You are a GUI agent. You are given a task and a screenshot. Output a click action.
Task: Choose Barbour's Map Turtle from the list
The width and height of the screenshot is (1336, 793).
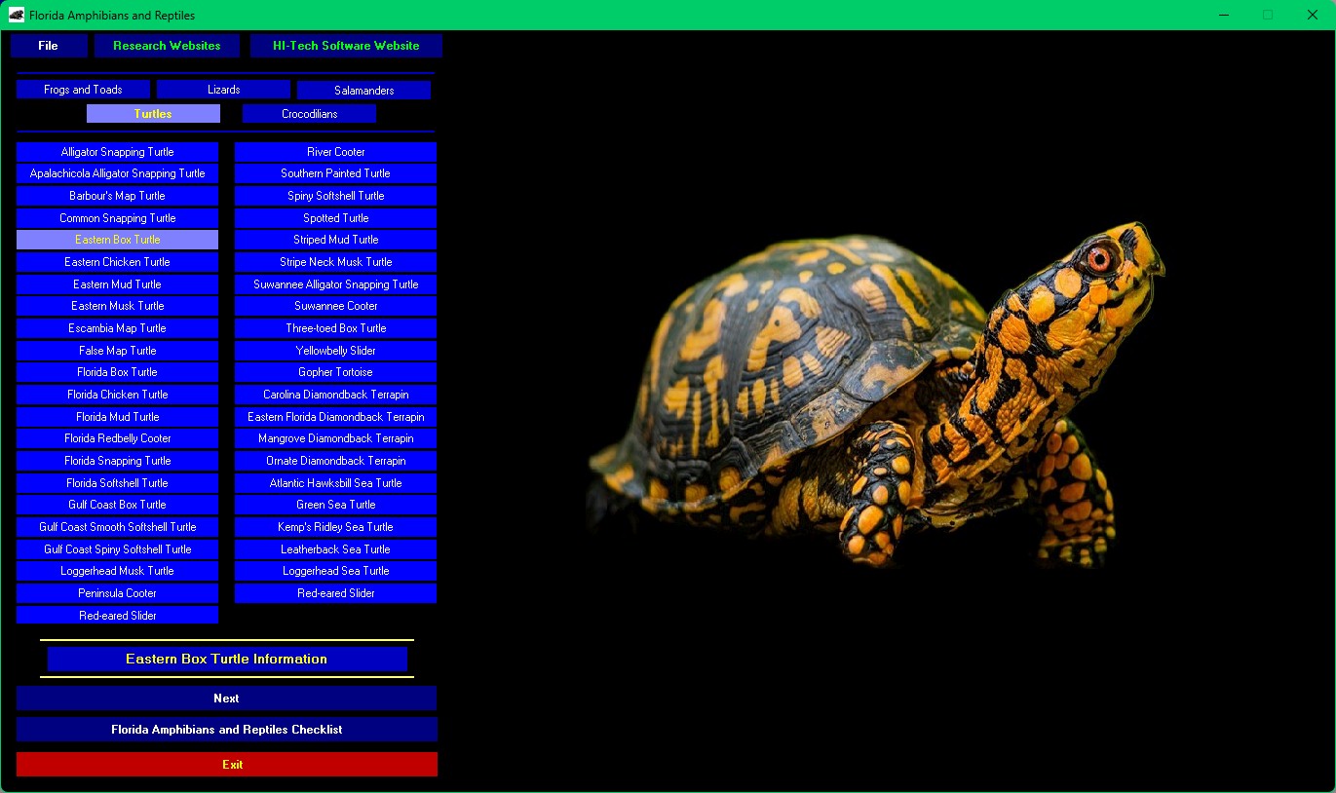click(x=117, y=196)
